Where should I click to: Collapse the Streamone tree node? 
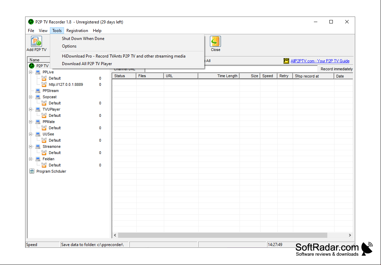point(31,147)
